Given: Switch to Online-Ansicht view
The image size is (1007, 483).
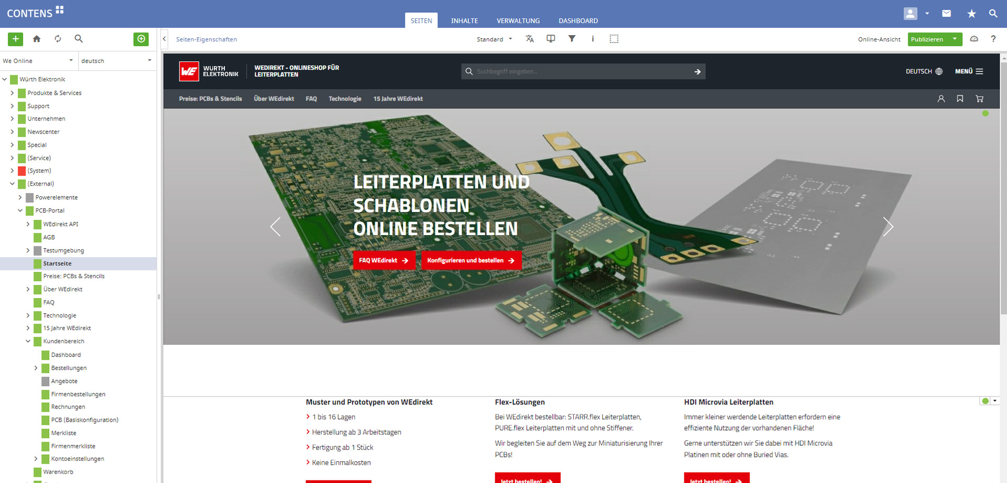Looking at the screenshot, I should [x=879, y=39].
